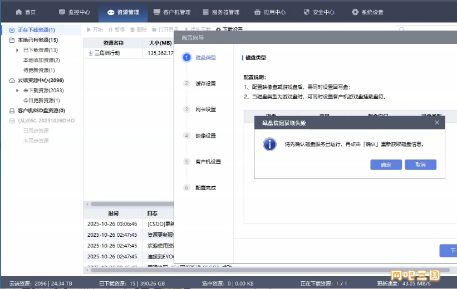Click the 时间 log column header
Image resolution: width=457 pixels, height=289 pixels.
(x=114, y=213)
